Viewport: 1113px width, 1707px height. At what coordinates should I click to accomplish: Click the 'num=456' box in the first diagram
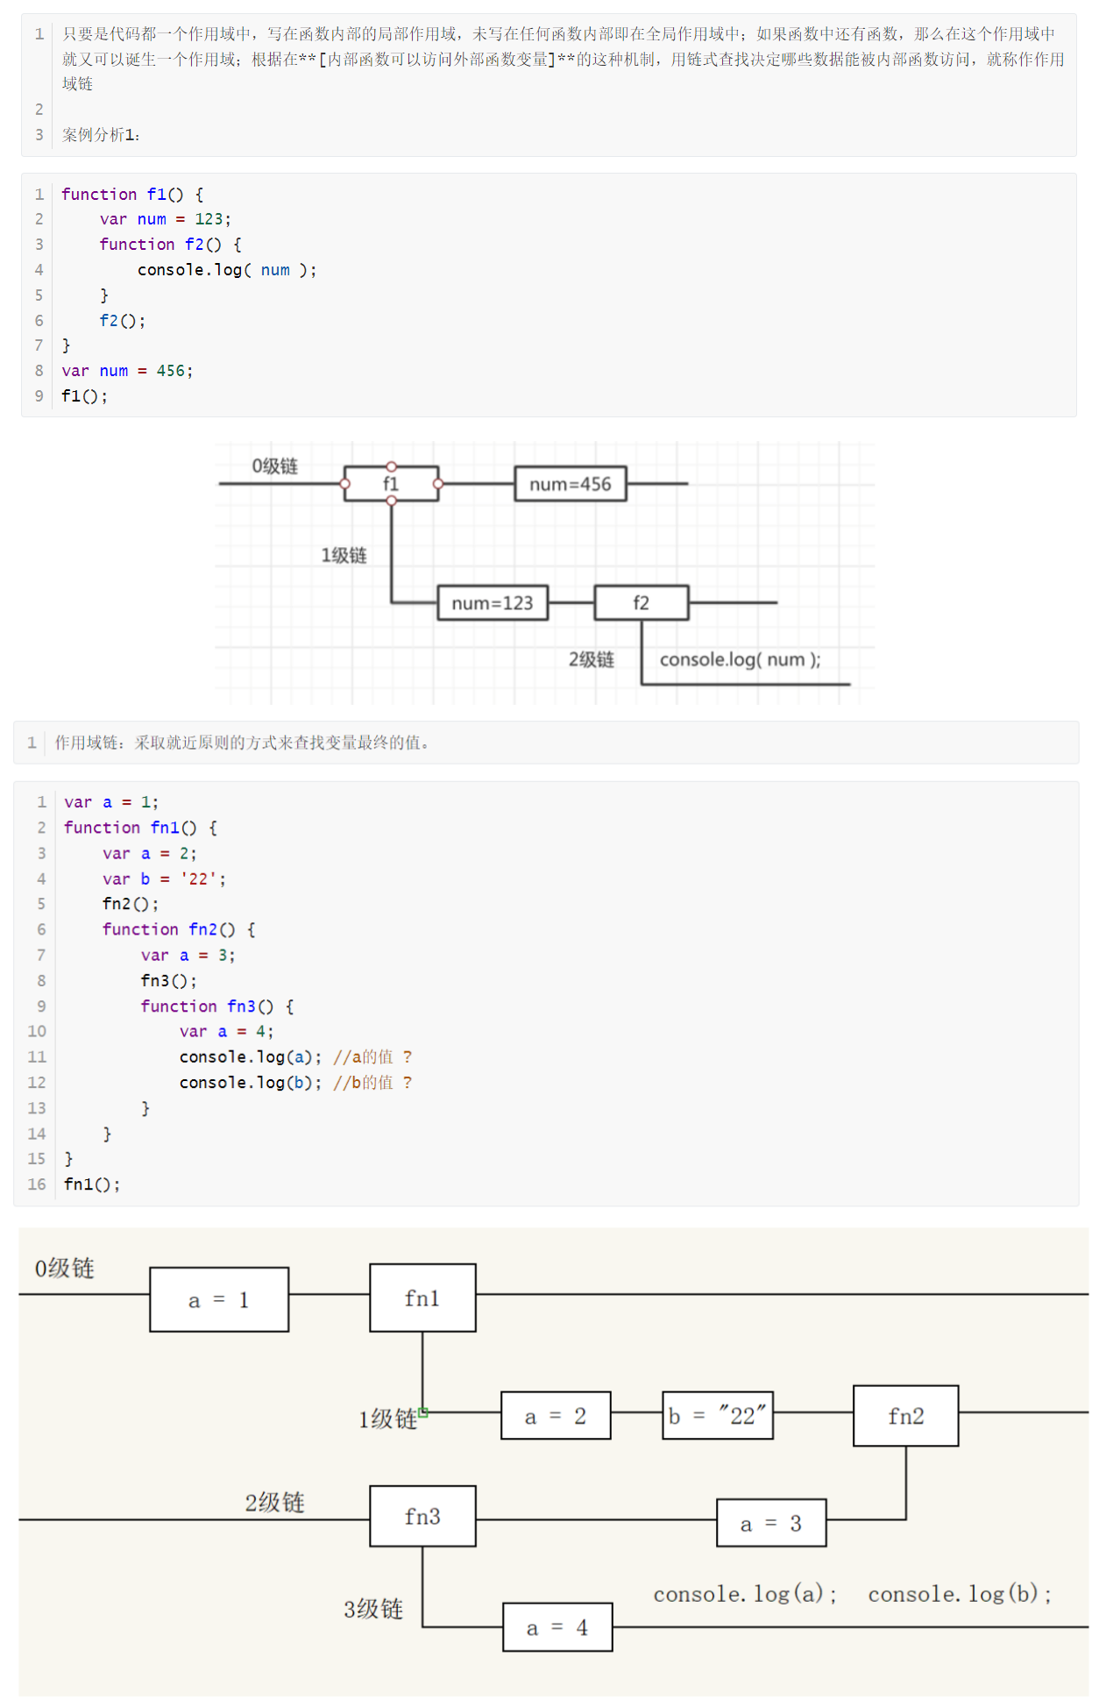[571, 484]
